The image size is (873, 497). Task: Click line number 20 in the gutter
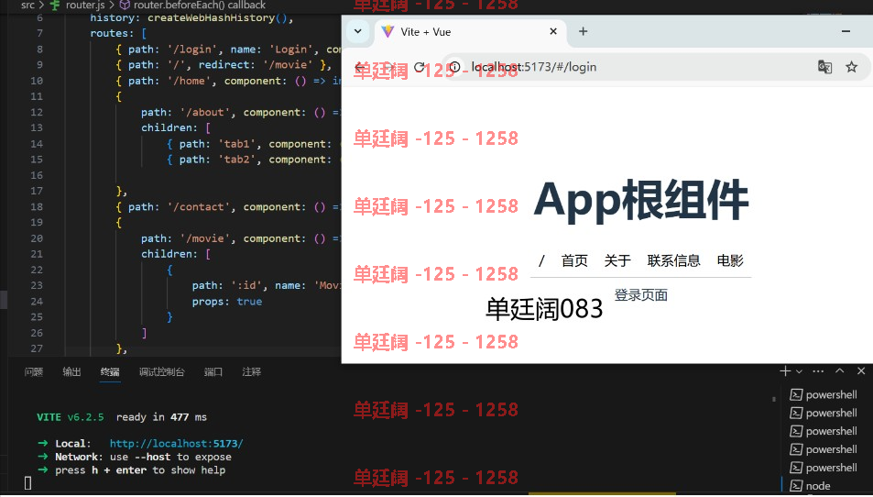[37, 238]
